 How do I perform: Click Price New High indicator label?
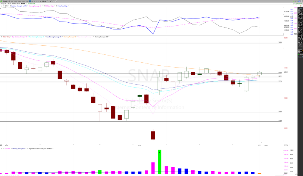pos(62,6)
